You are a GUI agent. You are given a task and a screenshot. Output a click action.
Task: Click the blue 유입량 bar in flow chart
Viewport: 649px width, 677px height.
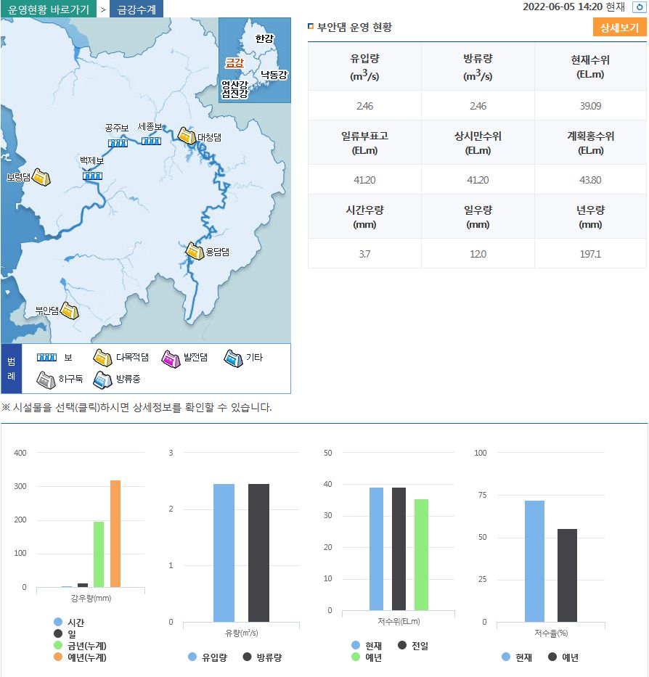click(224, 553)
